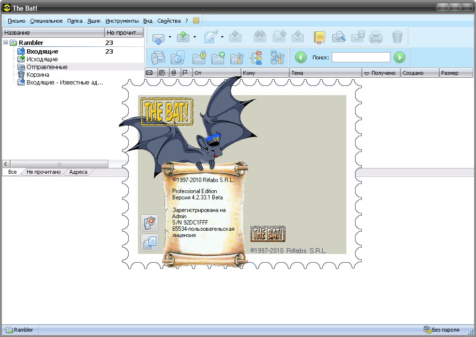Click the send queued mail icon
This screenshot has height=337, width=476.
[183, 37]
